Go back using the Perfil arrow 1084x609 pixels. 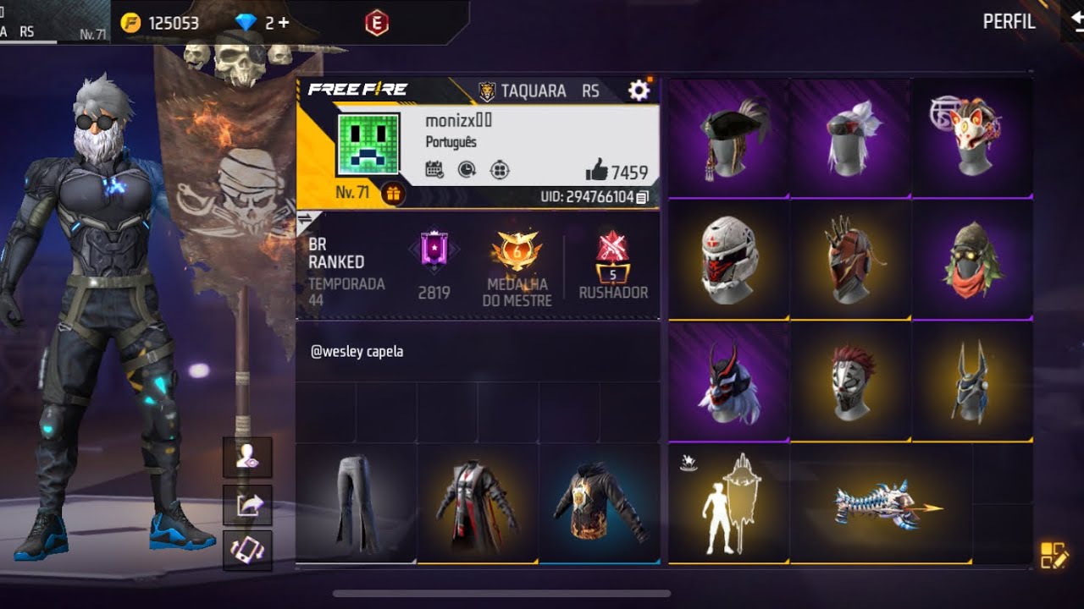1076,20
